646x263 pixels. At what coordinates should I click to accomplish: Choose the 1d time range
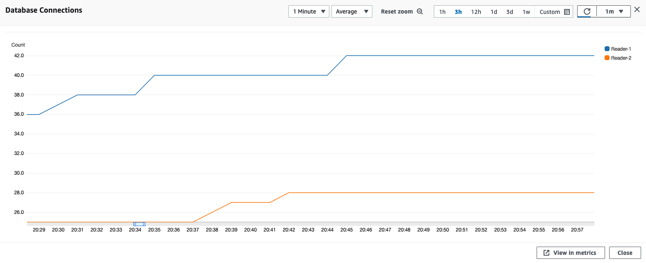click(x=494, y=12)
